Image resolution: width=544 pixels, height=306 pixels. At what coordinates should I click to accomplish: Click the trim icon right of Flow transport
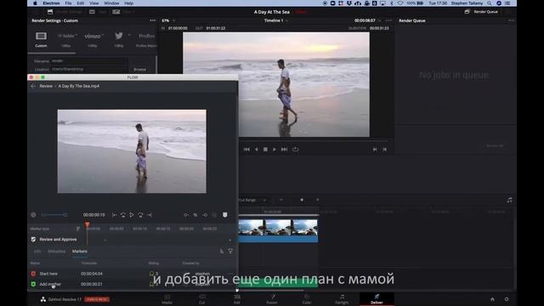pos(150,215)
